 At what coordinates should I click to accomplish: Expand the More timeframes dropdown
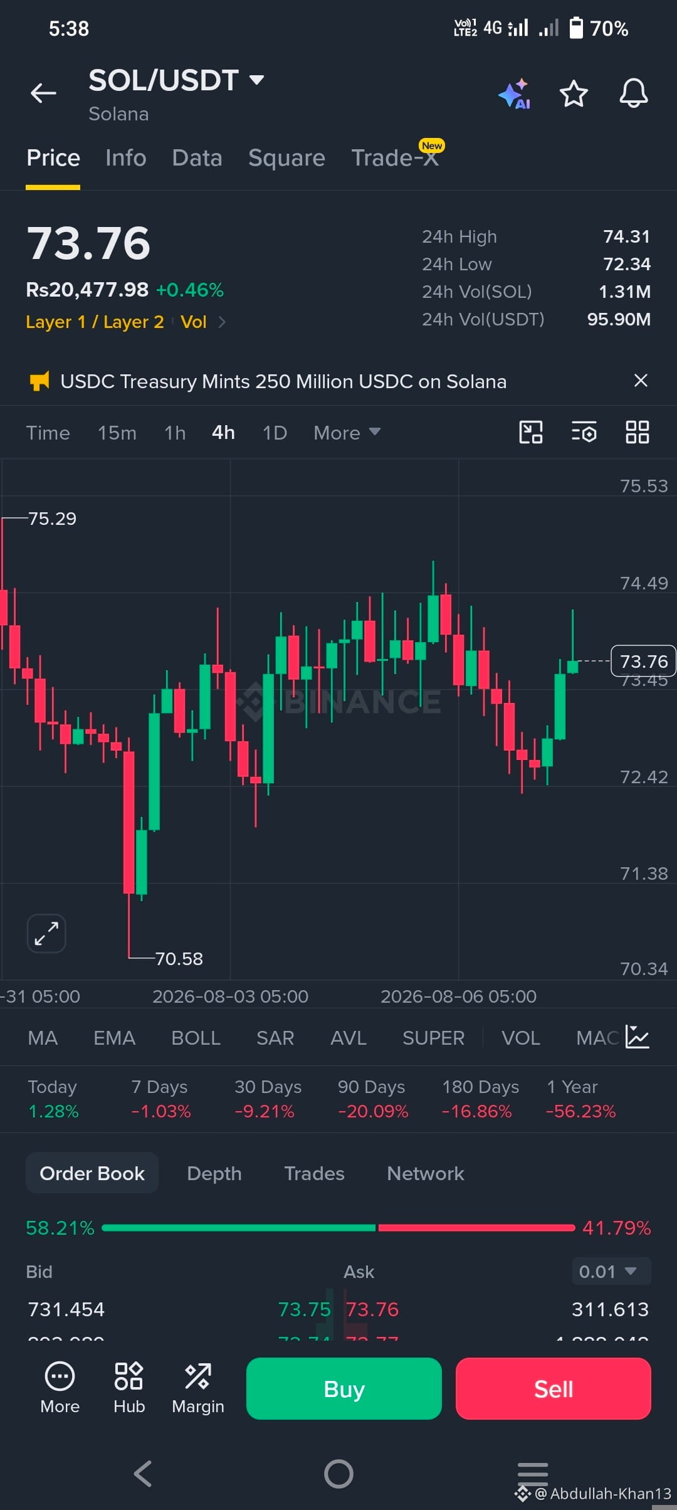[x=347, y=433]
